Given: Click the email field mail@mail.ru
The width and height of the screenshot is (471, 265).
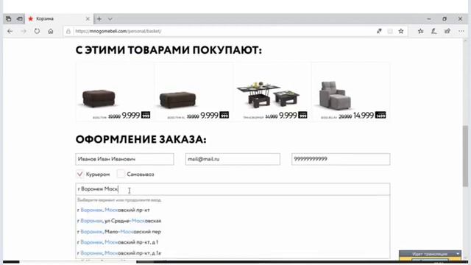Looking at the screenshot, I should pyautogui.click(x=233, y=159).
